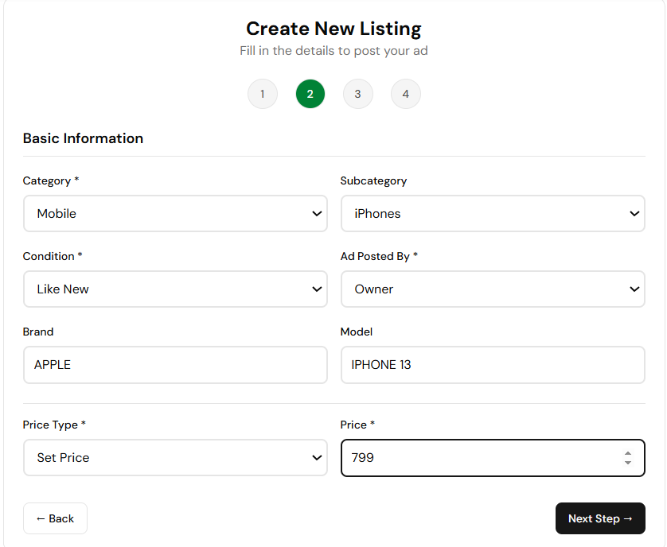Image resolution: width=667 pixels, height=547 pixels.
Task: Decrease price using the down spinner arrow
Action: (628, 463)
